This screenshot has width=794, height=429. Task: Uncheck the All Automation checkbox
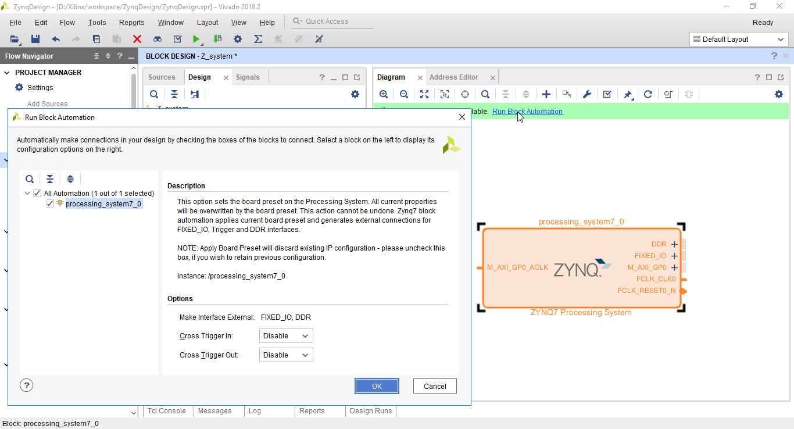(x=37, y=193)
